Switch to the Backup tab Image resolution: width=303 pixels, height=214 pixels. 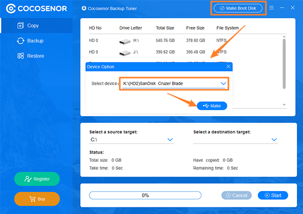pyautogui.click(x=37, y=41)
